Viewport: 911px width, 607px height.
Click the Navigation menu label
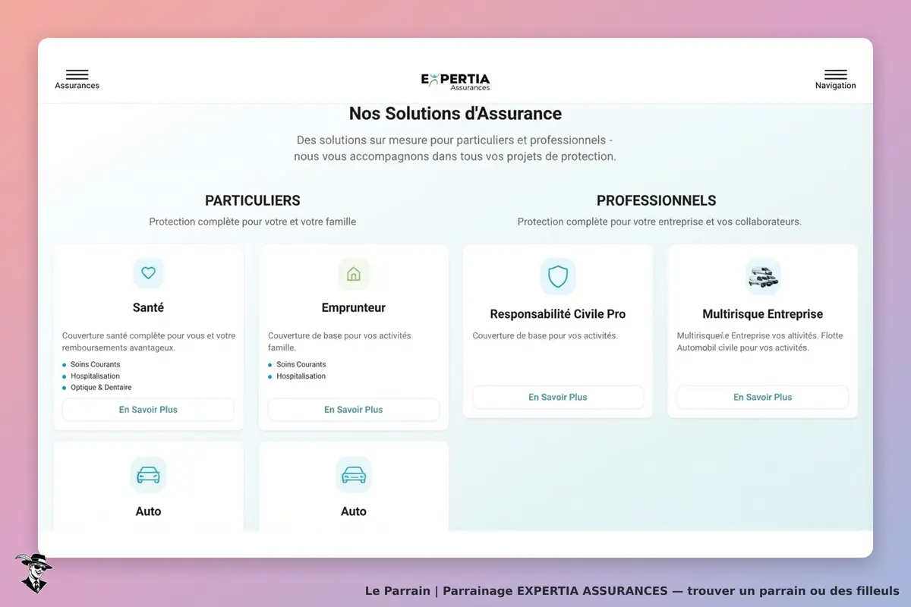click(x=836, y=86)
